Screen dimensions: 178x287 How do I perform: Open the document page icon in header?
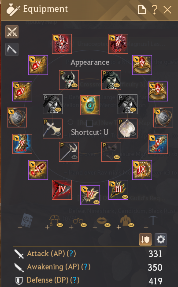click(x=142, y=10)
